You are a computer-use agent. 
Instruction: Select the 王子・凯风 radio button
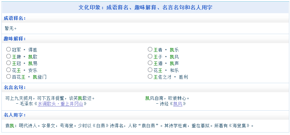click(x=150, y=56)
